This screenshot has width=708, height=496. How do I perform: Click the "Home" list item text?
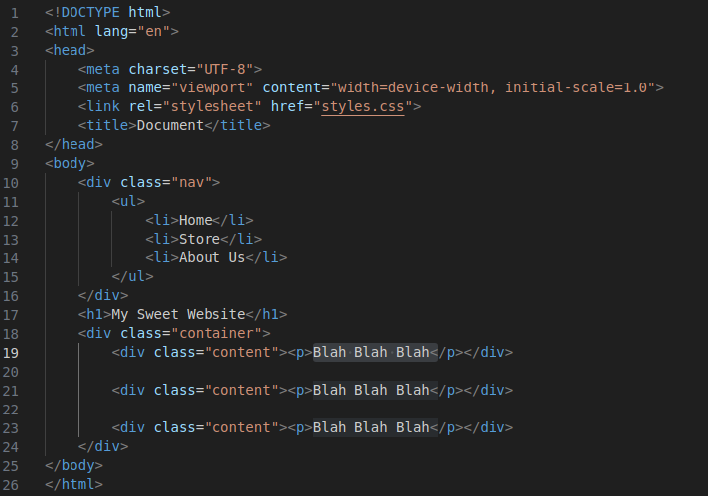coord(195,220)
